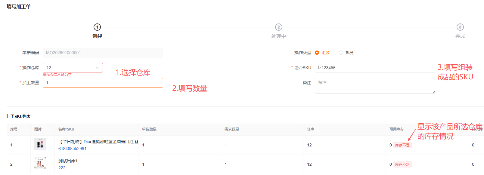The width and height of the screenshot is (484, 175).
Task: Click the 可用库存 column header
Action: click(397, 129)
